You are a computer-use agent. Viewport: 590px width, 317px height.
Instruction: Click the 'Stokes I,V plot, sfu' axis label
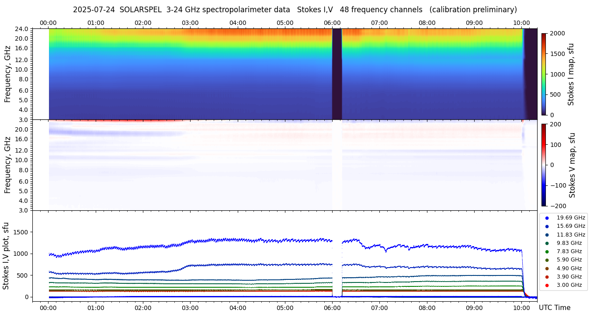tap(6, 256)
